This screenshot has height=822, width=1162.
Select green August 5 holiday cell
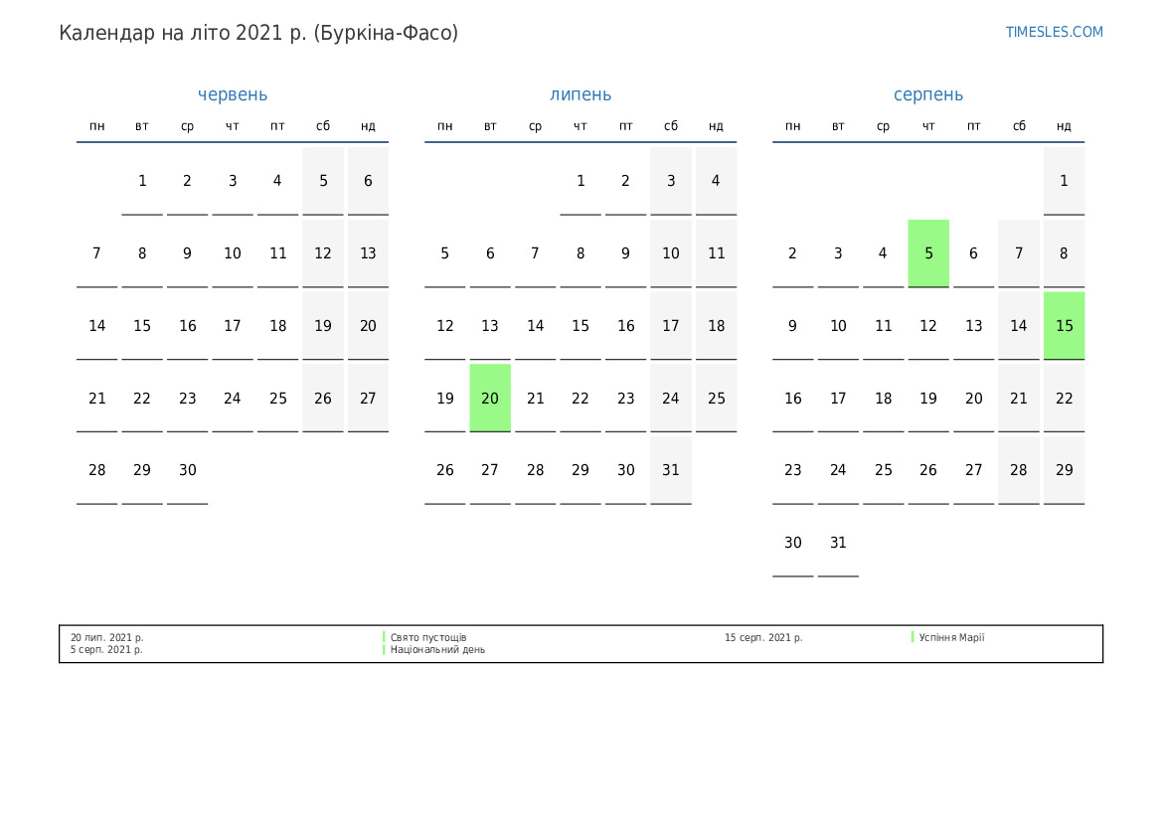[x=928, y=253]
